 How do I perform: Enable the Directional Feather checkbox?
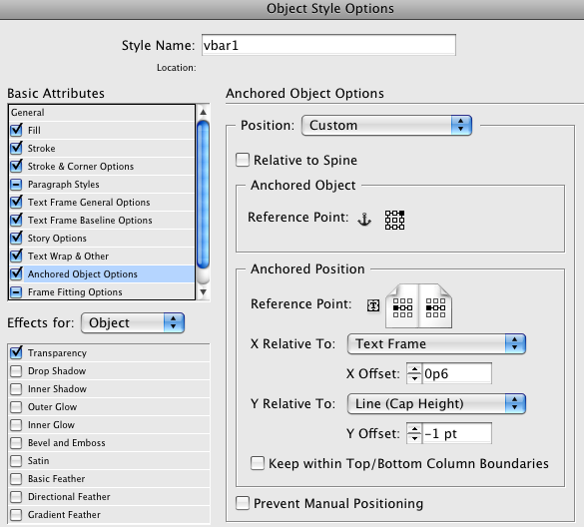[16, 496]
